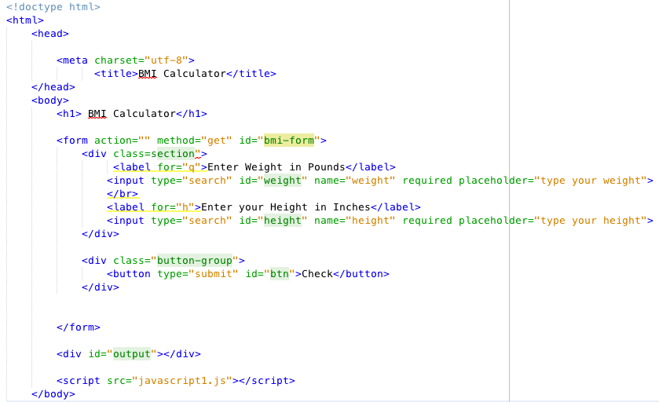Screen dimensions: 659x402
Task: Click the closing div after height input
Action: pos(101,234)
